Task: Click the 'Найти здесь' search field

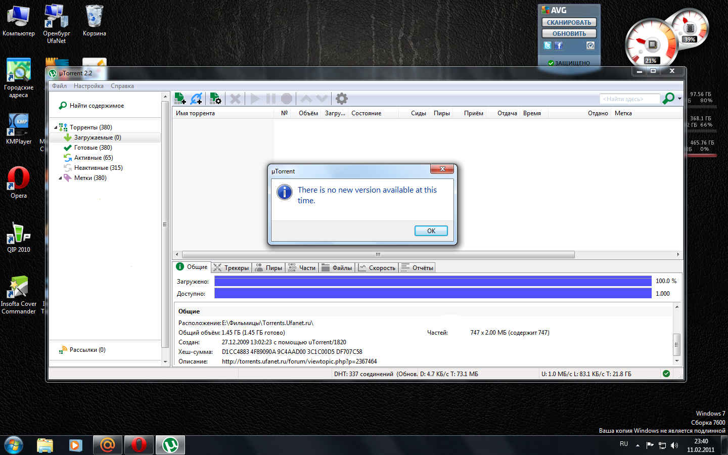Action: pyautogui.click(x=629, y=99)
